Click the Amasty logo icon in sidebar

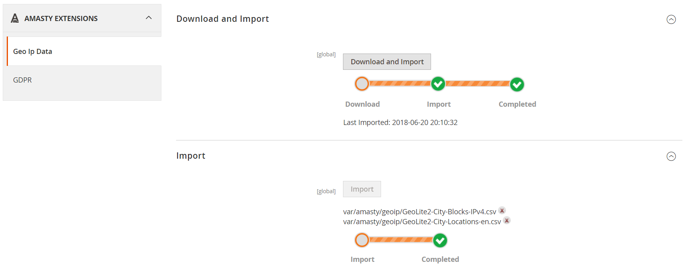click(x=15, y=18)
